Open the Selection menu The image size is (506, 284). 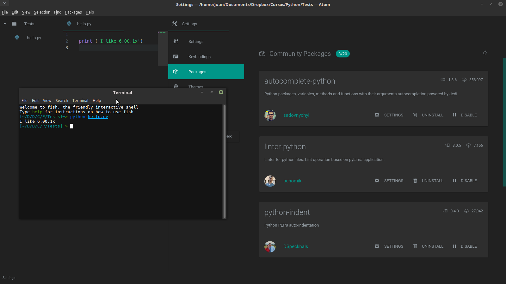pyautogui.click(x=42, y=12)
